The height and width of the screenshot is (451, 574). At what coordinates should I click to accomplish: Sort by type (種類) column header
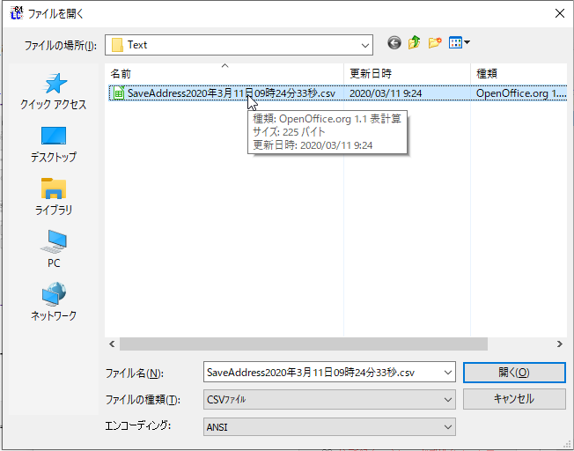coord(519,74)
